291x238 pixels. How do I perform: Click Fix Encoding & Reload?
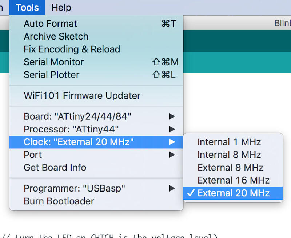[72, 49]
